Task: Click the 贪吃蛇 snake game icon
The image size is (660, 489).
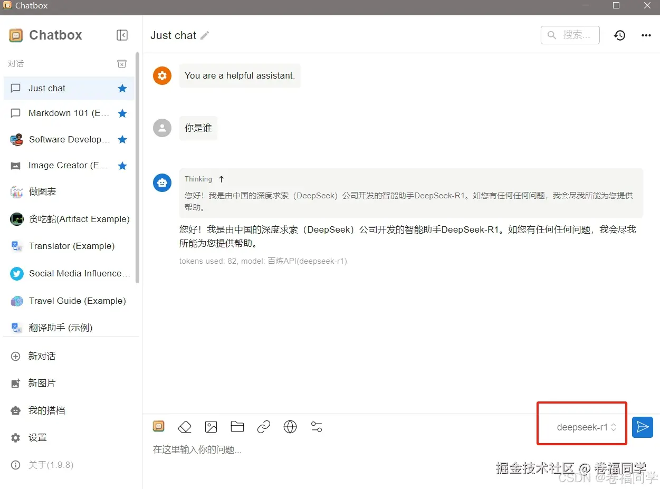Action: [x=16, y=219]
